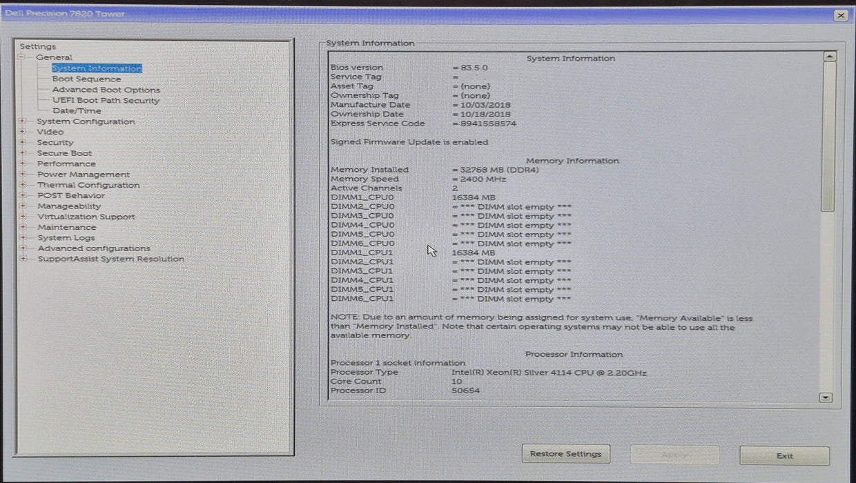Expand the SupportAssist System Resolution node
This screenshot has height=483, width=856.
point(23,259)
